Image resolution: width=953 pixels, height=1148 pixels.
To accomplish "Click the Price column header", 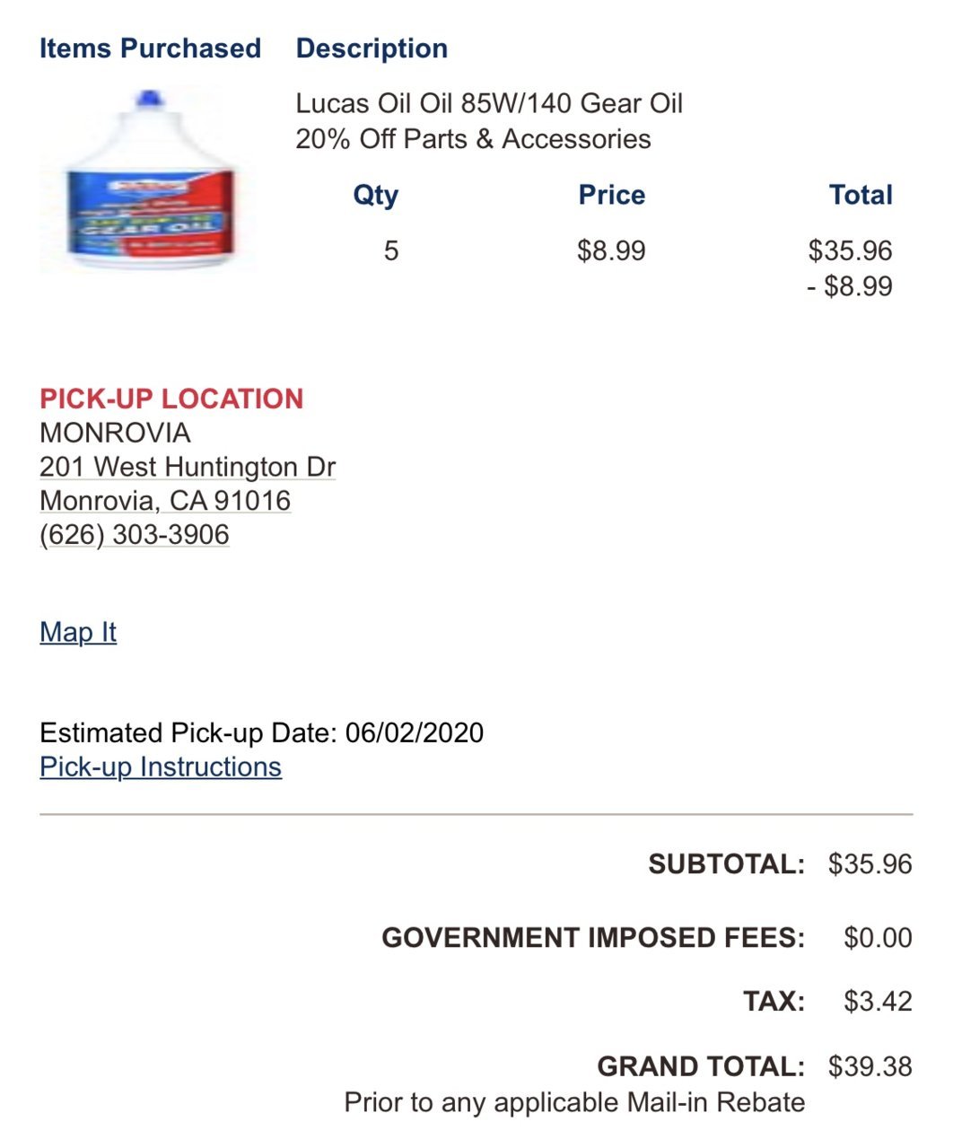I will tap(611, 195).
